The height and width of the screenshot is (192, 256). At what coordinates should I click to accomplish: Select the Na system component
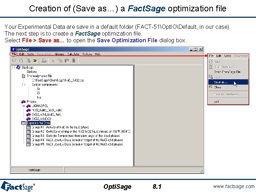[x=39, y=97]
